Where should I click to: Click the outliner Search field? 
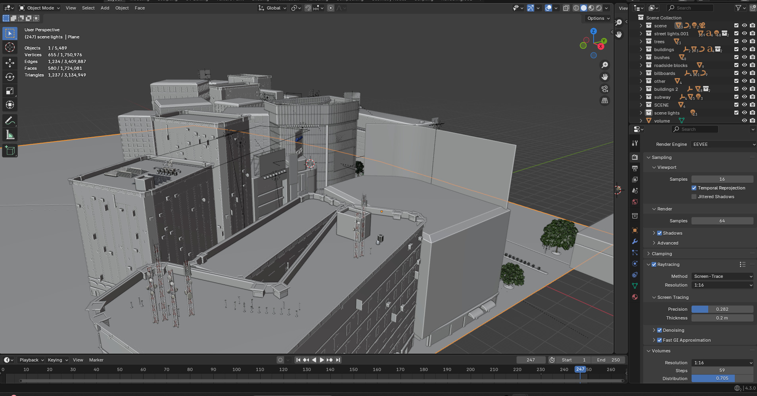pos(690,8)
